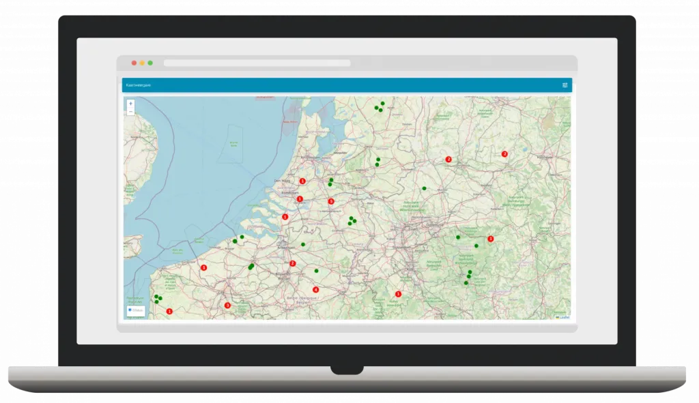Viewport: 699px width, 403px height.
Task: Open the filter icon in the blue header
Action: coord(565,85)
